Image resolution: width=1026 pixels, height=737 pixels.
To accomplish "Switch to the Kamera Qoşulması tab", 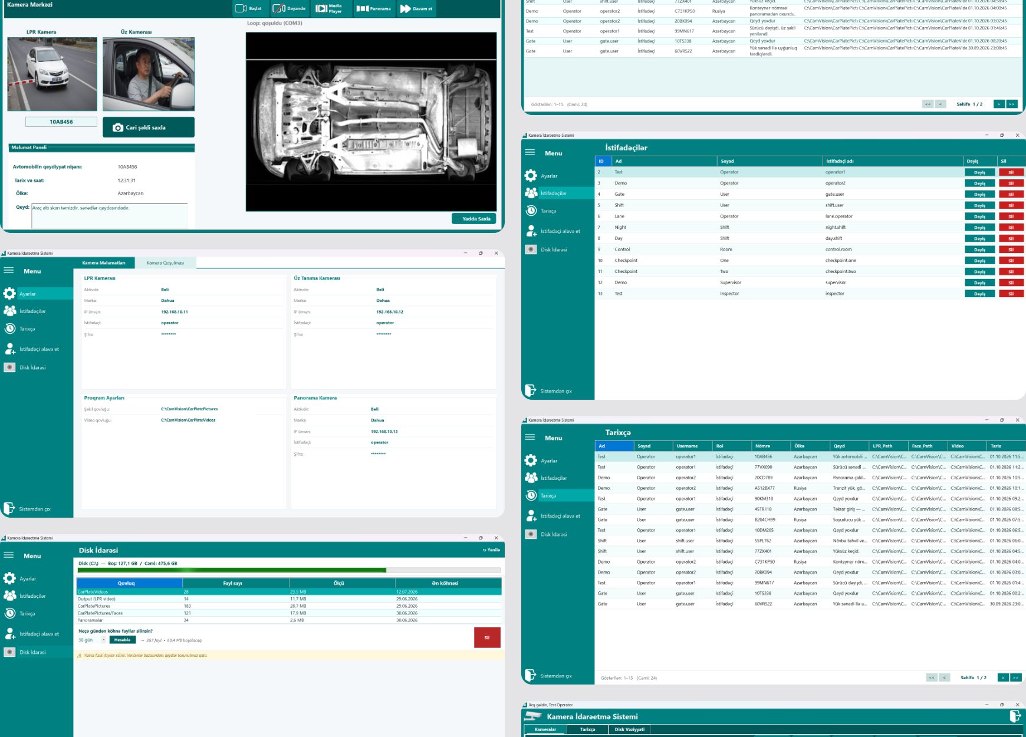I will (x=165, y=263).
